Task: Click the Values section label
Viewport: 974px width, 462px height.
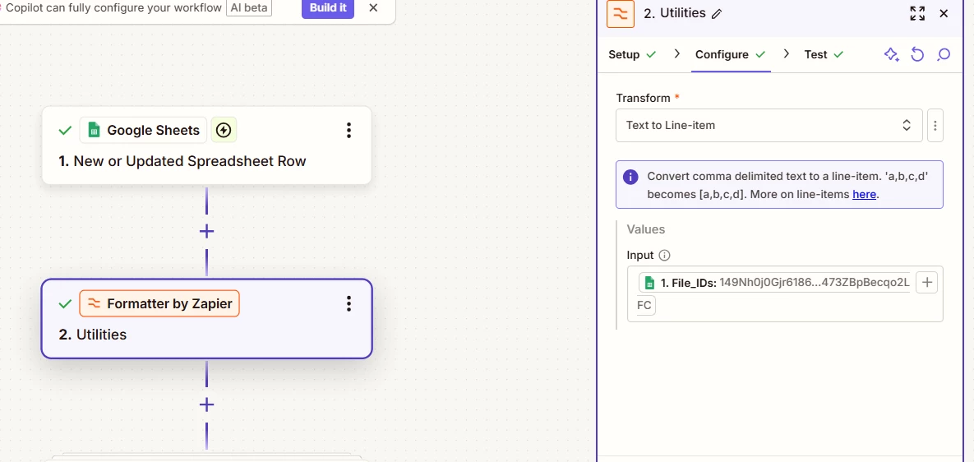Action: (x=646, y=229)
